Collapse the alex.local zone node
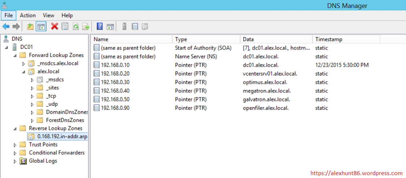Viewport: 406px width, 178px height. (24, 72)
